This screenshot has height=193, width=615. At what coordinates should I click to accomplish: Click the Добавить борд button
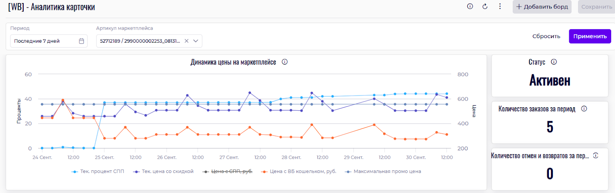[x=542, y=7]
